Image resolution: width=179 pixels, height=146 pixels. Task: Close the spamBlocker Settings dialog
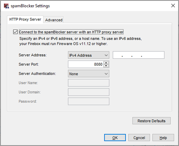tap(173, 6)
